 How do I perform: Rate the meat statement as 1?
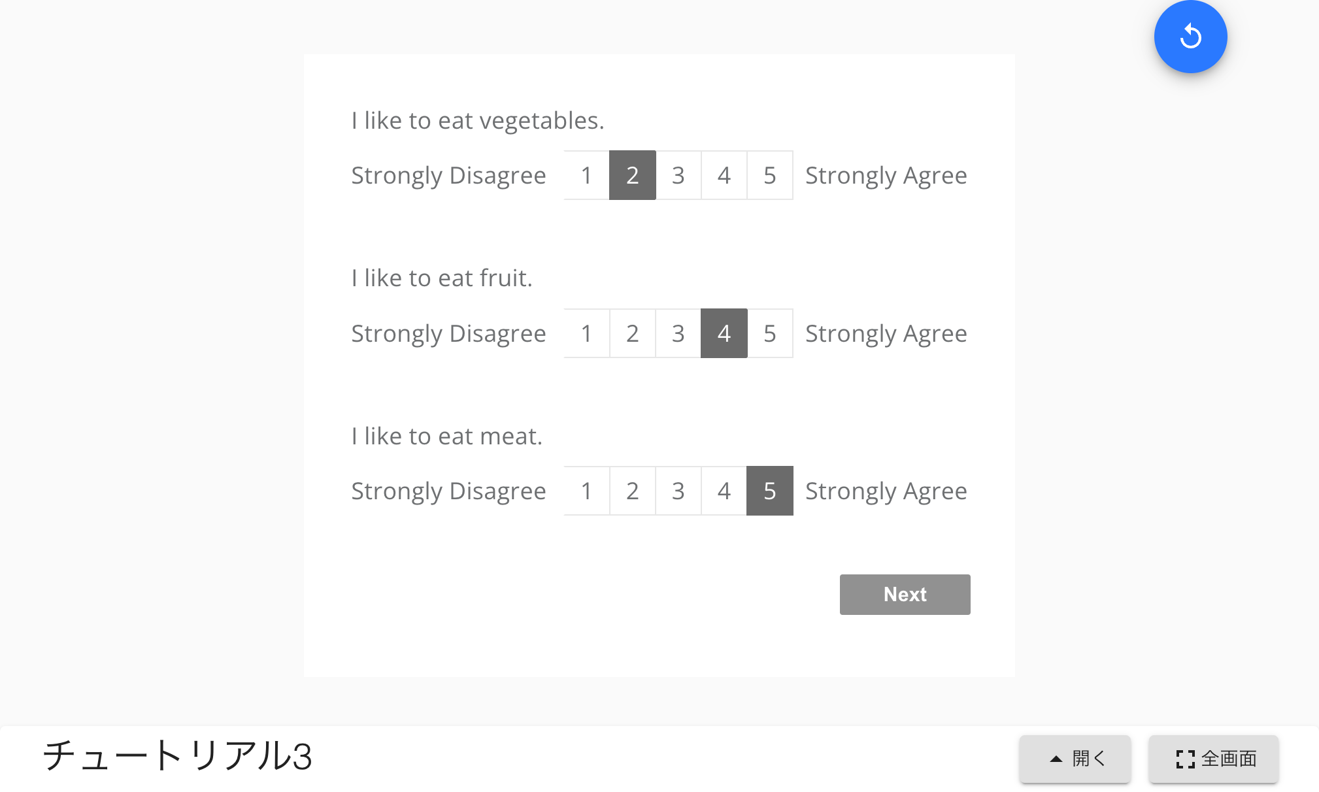[x=586, y=491]
